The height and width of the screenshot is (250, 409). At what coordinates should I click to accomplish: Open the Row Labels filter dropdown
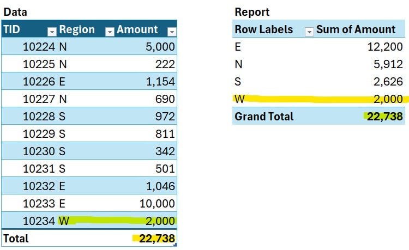[x=309, y=31]
